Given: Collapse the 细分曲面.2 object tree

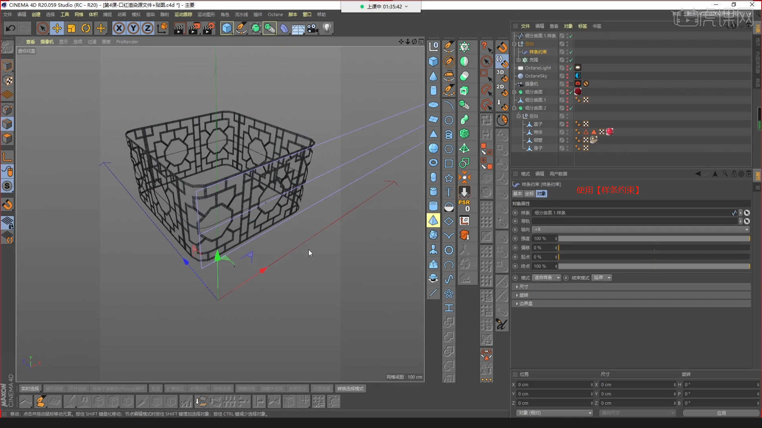Looking at the screenshot, I should (x=514, y=108).
